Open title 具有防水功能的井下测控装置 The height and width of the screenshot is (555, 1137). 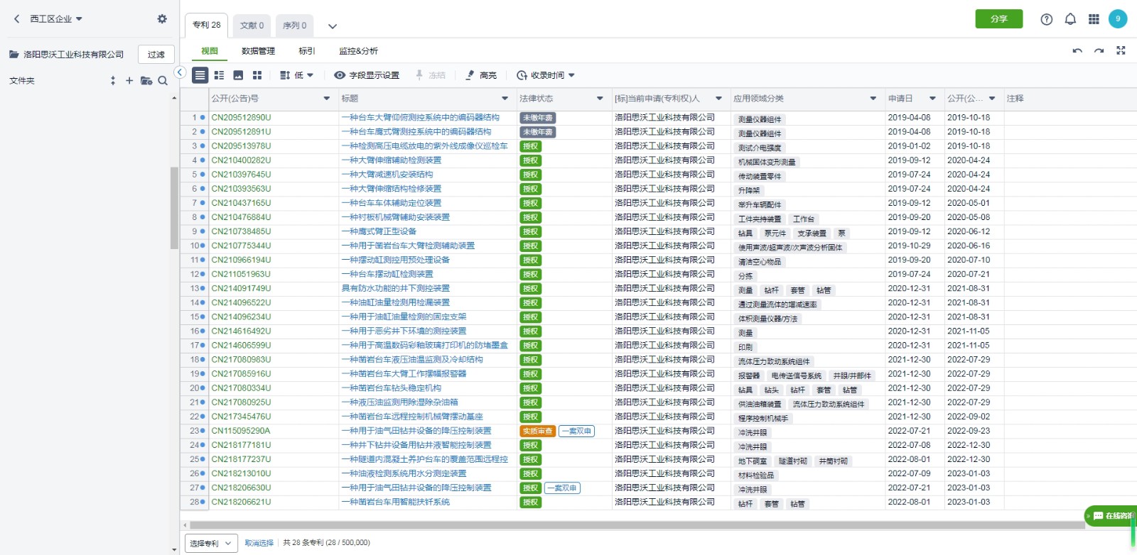pos(396,289)
